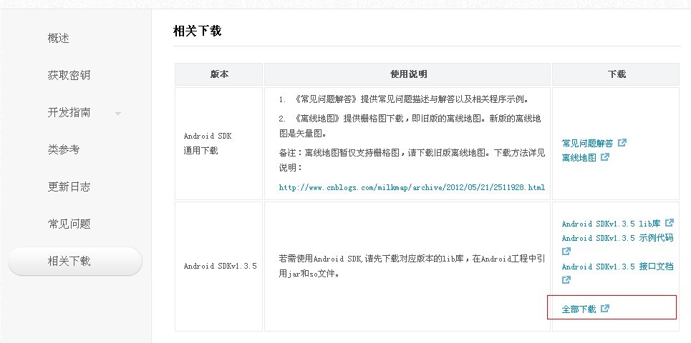Go to 获取密钥 in the sidebar
691x343 pixels.
[69, 75]
